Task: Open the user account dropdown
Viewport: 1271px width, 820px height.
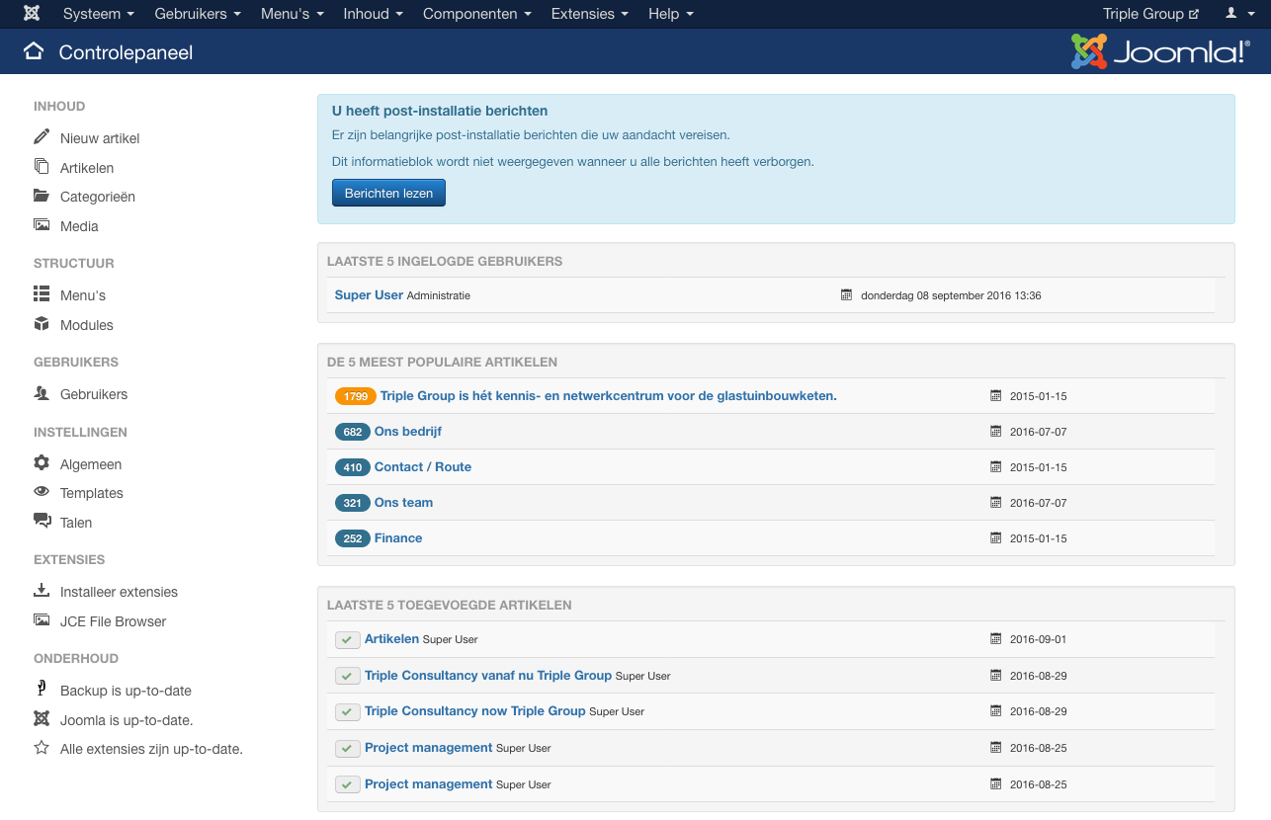Action: point(1235,14)
